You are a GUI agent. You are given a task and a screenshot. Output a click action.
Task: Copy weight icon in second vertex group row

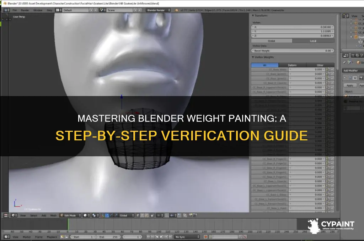coord(327,74)
